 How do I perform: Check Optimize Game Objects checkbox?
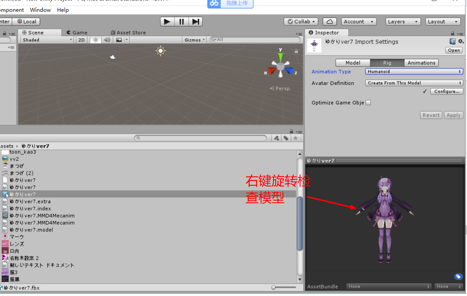point(368,103)
